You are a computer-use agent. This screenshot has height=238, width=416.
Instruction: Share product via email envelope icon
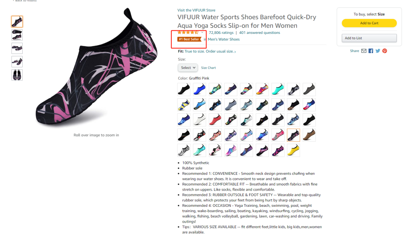(364, 51)
